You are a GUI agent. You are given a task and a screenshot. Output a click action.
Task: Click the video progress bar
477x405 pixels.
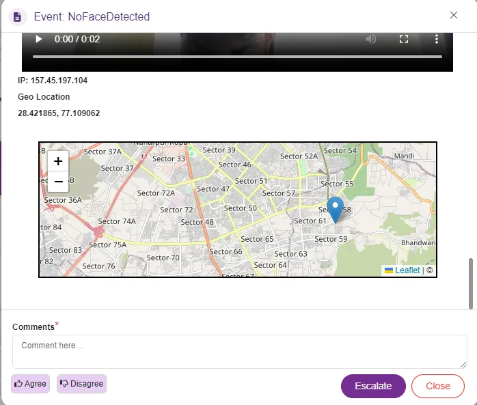(x=237, y=57)
